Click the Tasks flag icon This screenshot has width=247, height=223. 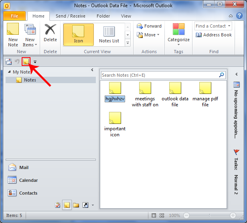pos(236,152)
